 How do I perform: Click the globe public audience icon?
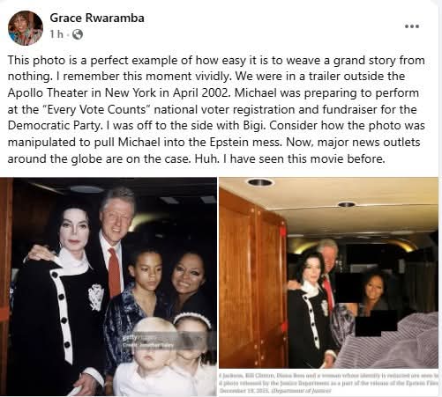tap(78, 34)
